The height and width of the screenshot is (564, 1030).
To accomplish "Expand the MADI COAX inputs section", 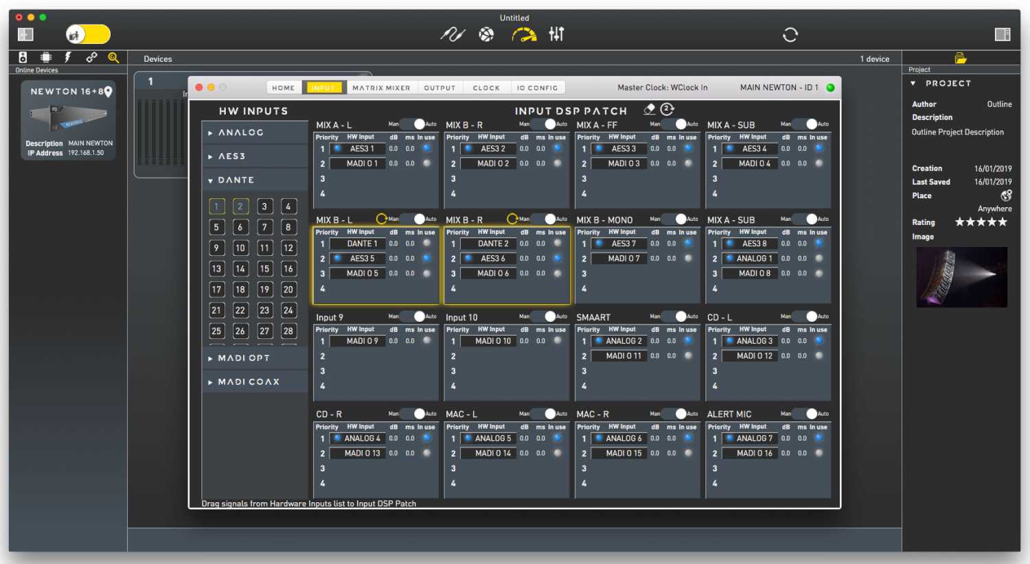I will tap(248, 381).
